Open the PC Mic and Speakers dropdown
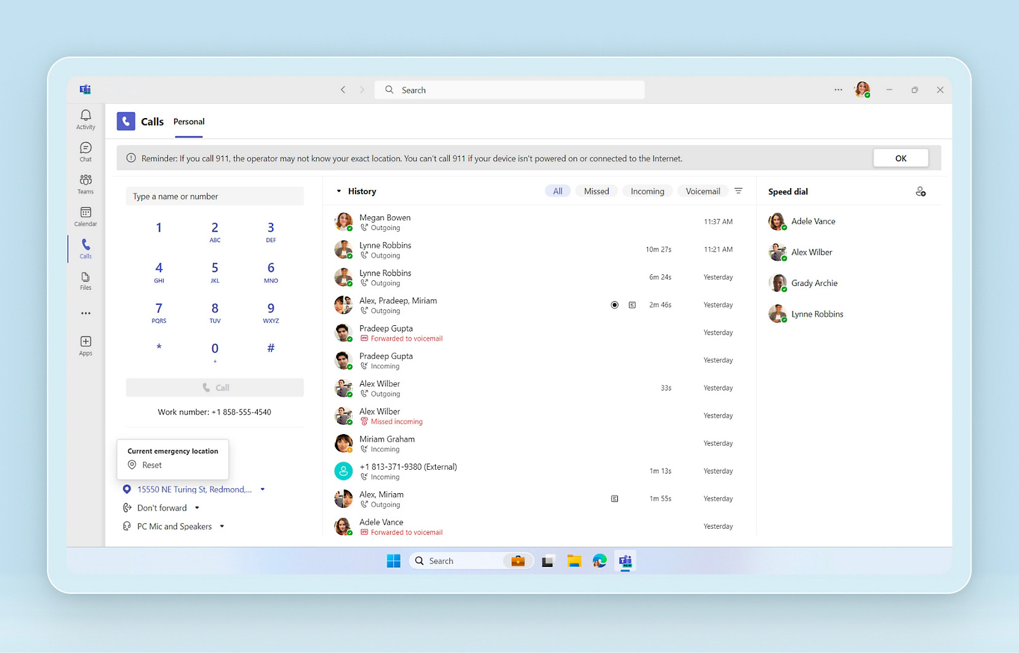1019x653 pixels. pos(222,526)
